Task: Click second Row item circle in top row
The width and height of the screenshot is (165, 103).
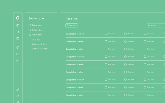Action: [125, 34]
